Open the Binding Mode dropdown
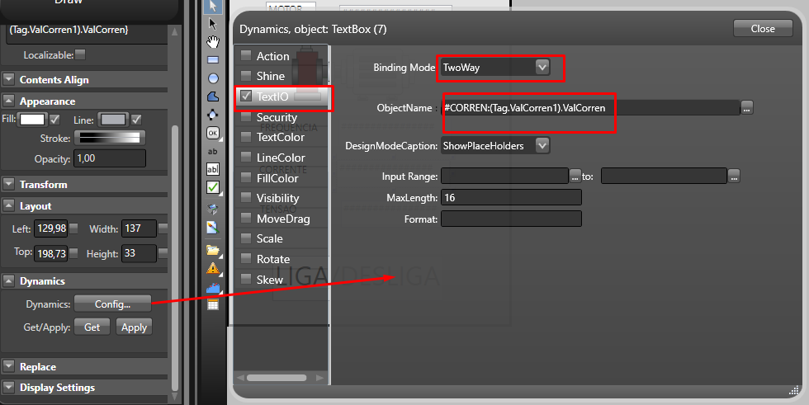The width and height of the screenshot is (809, 405). coord(542,68)
